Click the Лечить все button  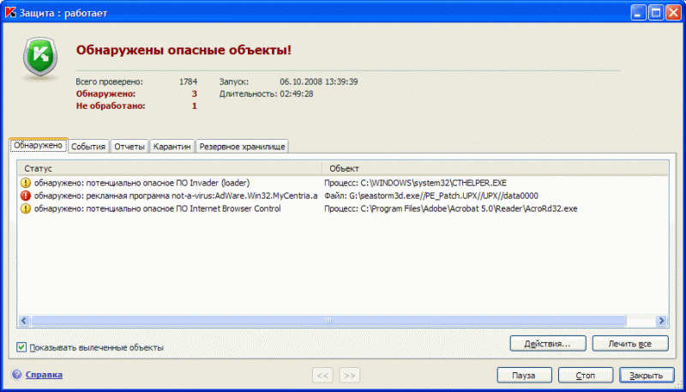point(630,343)
